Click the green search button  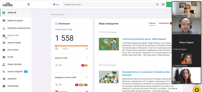(x=169, y=5)
